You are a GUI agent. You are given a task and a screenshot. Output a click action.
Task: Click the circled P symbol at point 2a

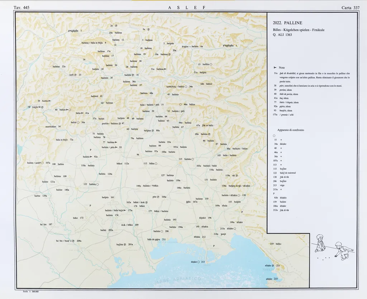click(x=116, y=26)
